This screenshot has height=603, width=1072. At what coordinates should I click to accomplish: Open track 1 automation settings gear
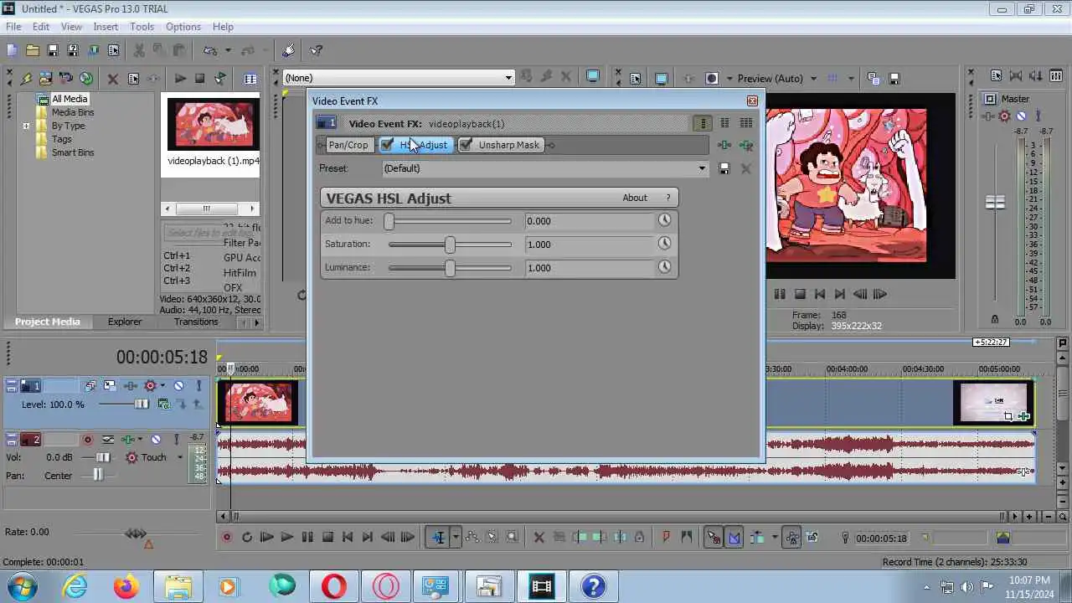(151, 385)
